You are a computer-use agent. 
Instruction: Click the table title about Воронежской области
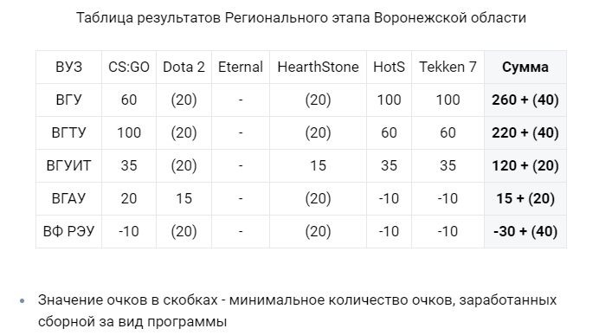click(x=301, y=18)
